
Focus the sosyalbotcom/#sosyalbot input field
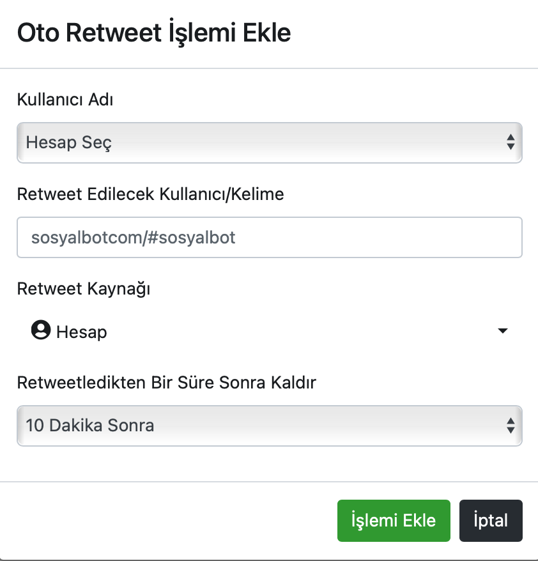[270, 237]
